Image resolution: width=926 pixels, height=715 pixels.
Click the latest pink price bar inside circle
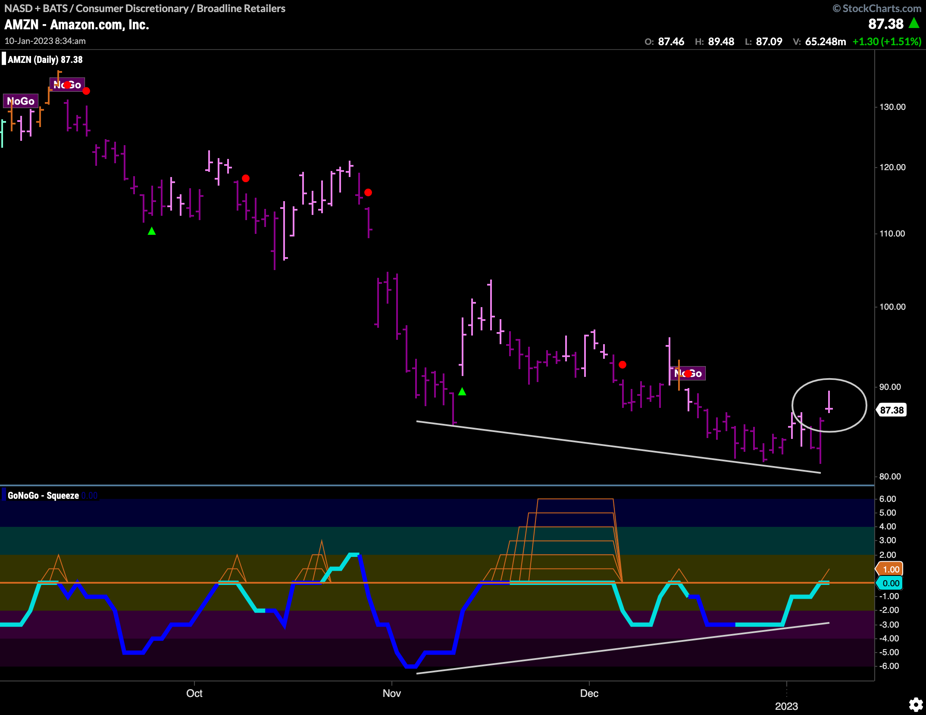pos(829,402)
